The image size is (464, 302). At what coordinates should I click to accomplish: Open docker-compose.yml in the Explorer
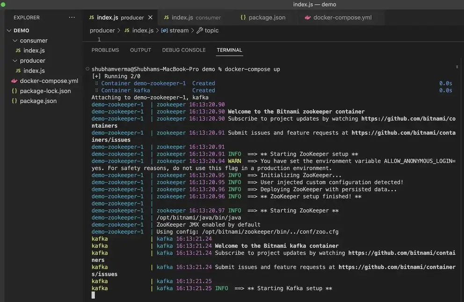coord(49,81)
